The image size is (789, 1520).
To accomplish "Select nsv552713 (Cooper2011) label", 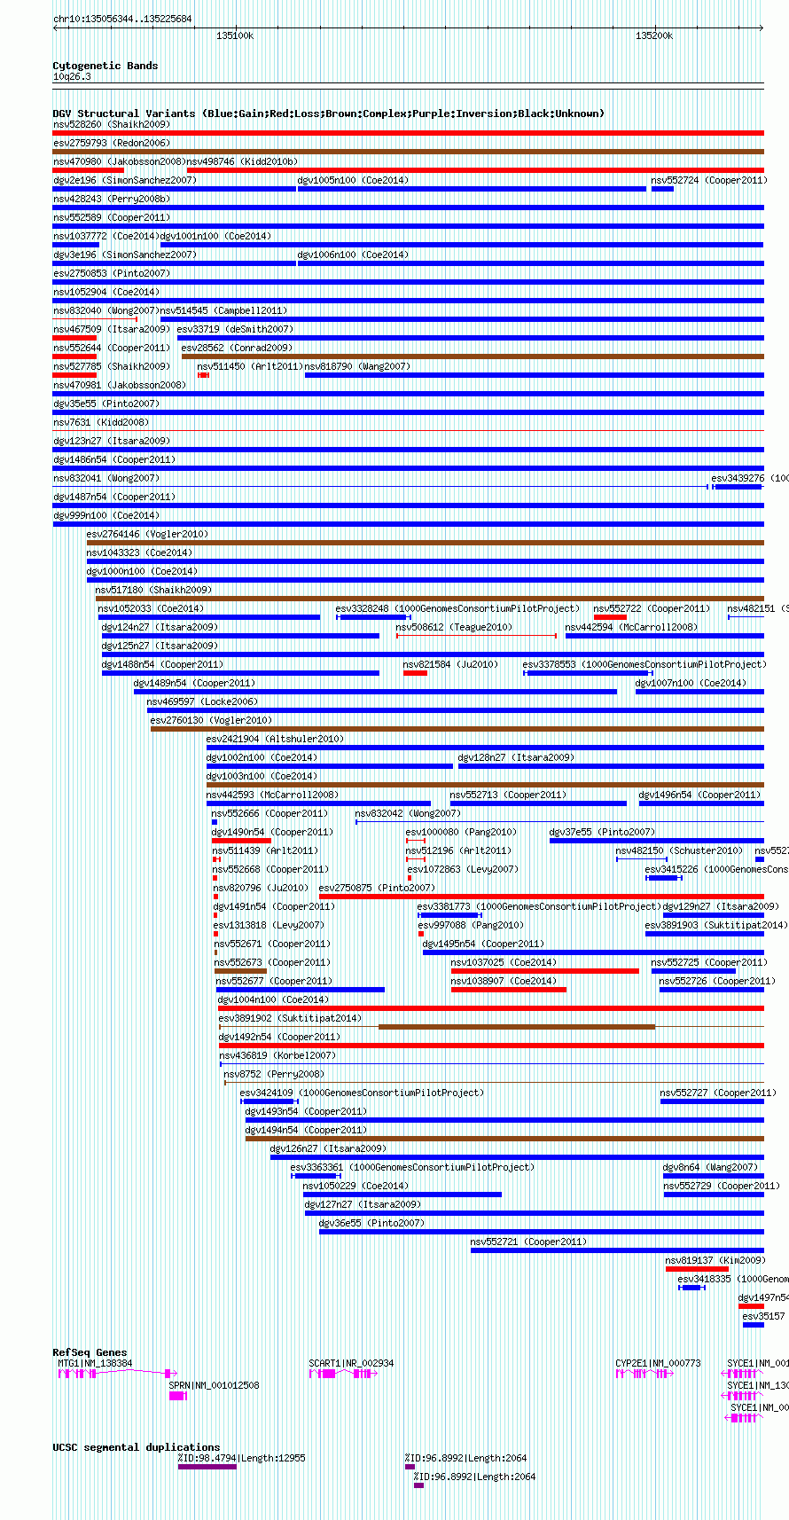I will (x=508, y=795).
